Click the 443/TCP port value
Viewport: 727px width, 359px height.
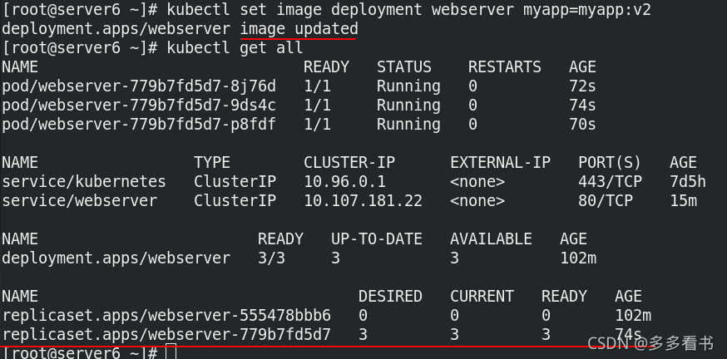(x=611, y=182)
